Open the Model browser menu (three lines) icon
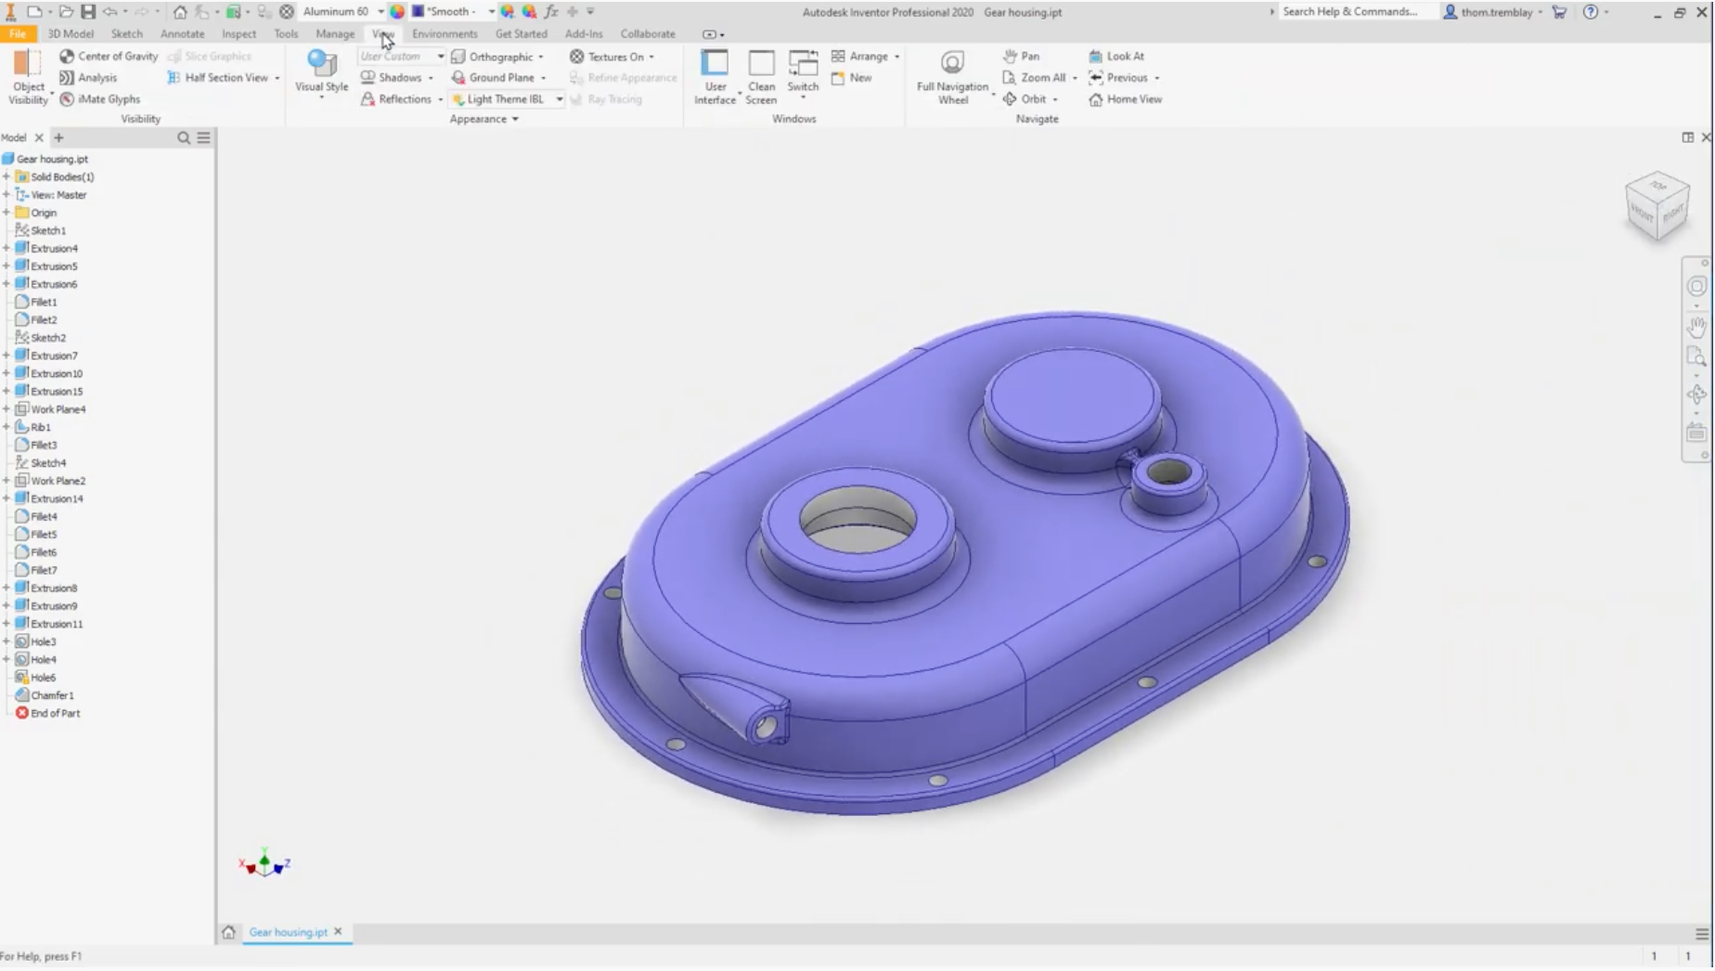This screenshot has height=971, width=1715. point(204,137)
